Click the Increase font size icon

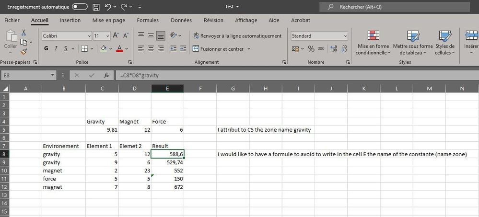(116, 36)
